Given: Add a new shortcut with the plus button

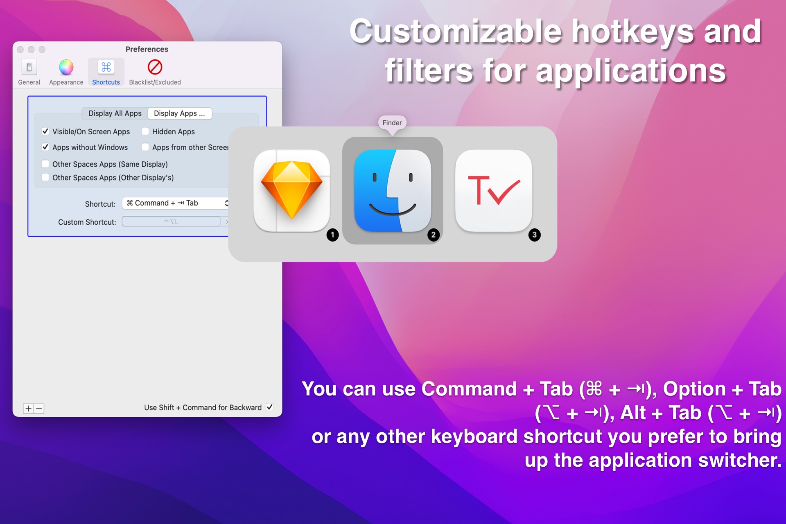Looking at the screenshot, I should coord(28,408).
